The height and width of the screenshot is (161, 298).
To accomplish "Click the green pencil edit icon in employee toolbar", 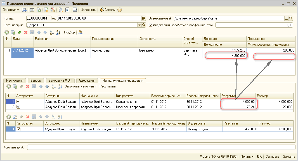I will 19,32.
